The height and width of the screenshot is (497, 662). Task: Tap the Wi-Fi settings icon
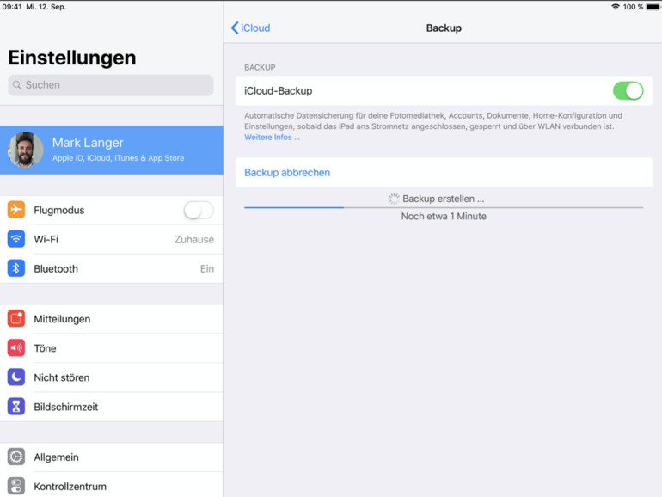coord(16,239)
